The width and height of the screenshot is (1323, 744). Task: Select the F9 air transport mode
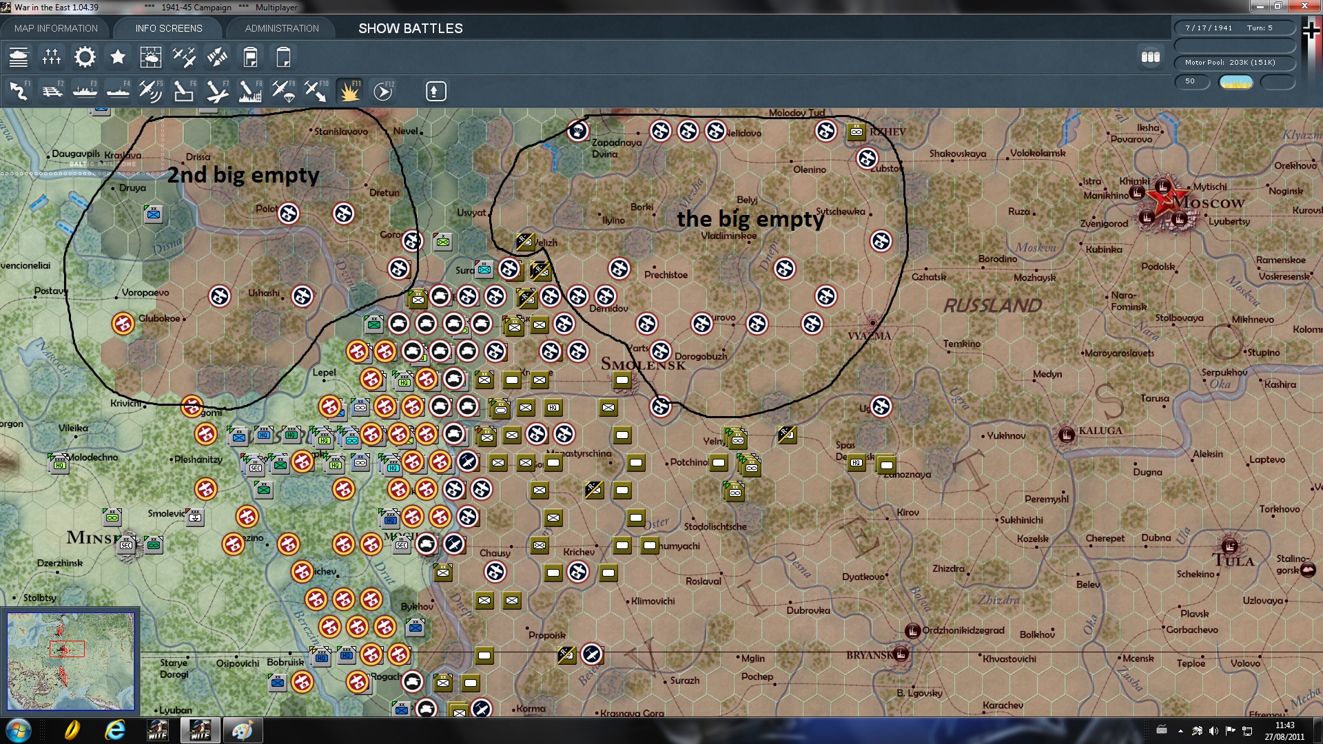click(x=283, y=91)
